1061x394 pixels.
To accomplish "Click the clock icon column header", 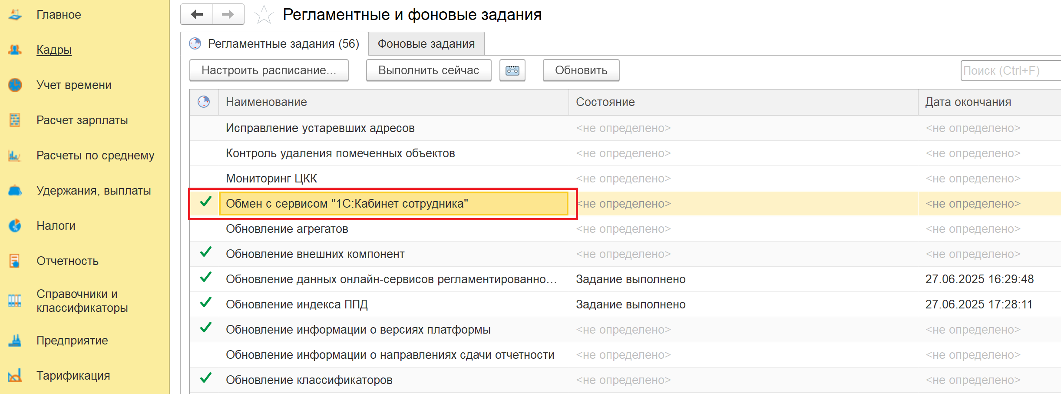I will point(204,102).
